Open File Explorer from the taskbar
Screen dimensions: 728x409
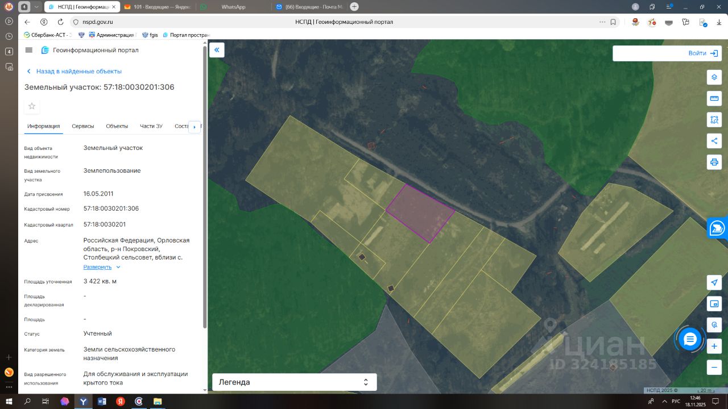point(157,401)
